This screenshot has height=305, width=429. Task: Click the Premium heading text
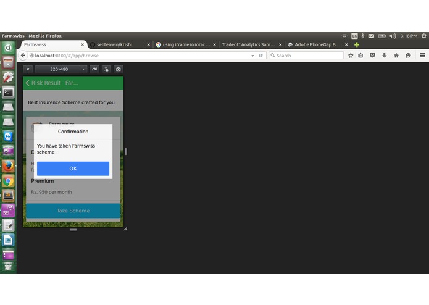pyautogui.click(x=43, y=181)
